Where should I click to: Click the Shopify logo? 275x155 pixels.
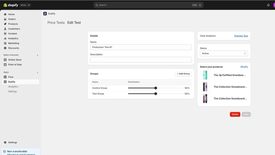pyautogui.click(x=11, y=5)
